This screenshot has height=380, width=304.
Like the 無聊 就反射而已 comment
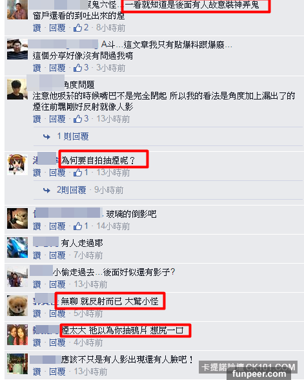point(37,313)
